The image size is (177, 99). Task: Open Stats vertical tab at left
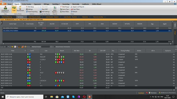(1, 23)
